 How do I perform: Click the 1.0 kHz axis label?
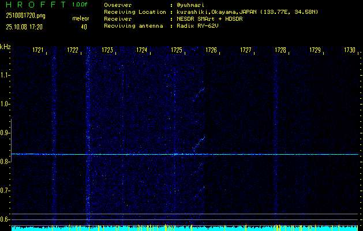(4, 104)
